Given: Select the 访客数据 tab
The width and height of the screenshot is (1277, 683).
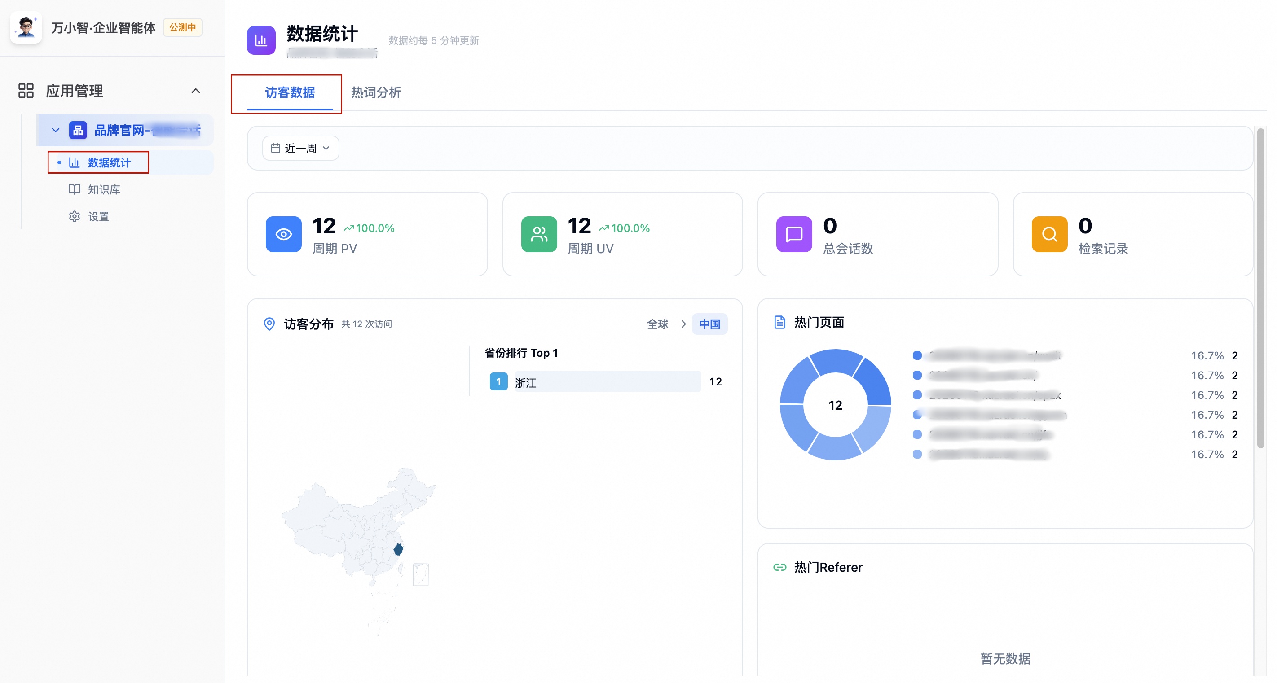Looking at the screenshot, I should click(x=290, y=92).
